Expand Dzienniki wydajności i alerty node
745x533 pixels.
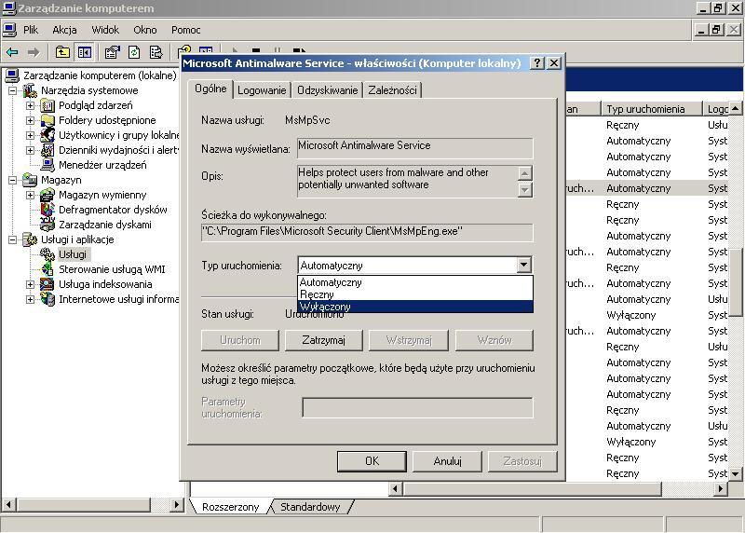(x=31, y=150)
